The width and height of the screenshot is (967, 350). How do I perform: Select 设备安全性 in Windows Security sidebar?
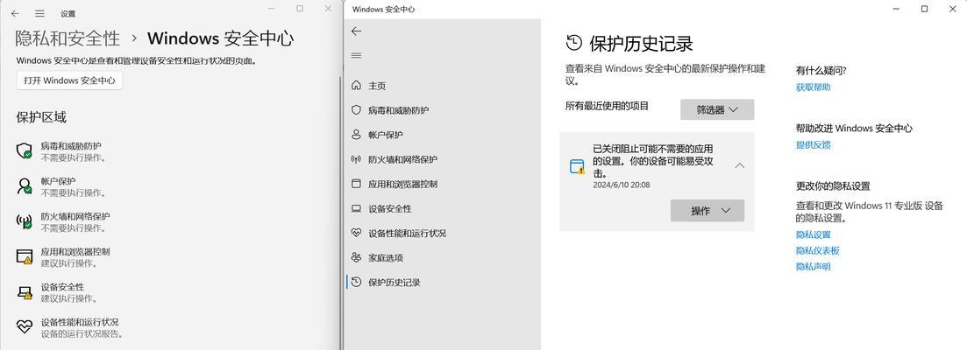click(x=390, y=208)
